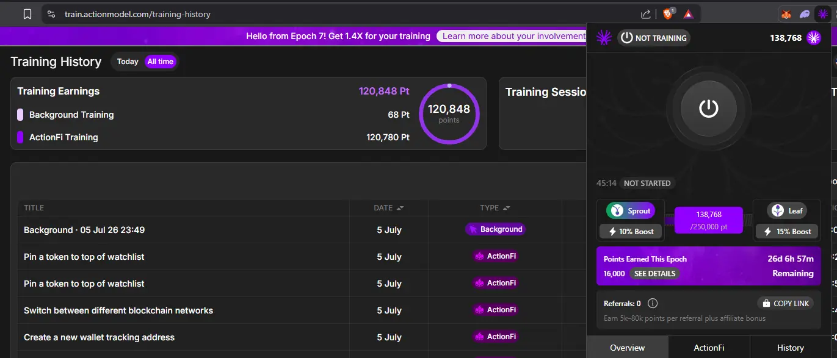Select the Today filter toggle
Screen dimensions: 837x358
(128, 62)
